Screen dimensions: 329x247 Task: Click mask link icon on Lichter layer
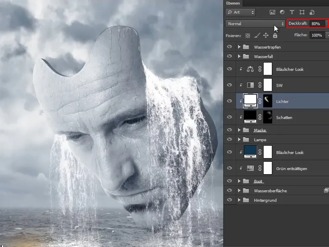pos(260,101)
